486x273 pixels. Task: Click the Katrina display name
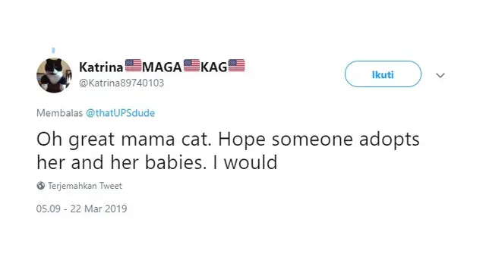coord(101,67)
